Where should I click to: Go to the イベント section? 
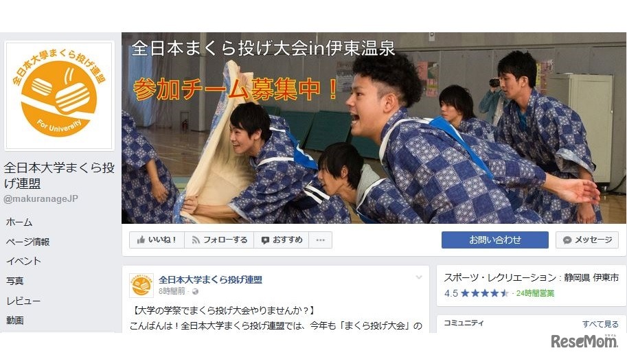(x=23, y=261)
